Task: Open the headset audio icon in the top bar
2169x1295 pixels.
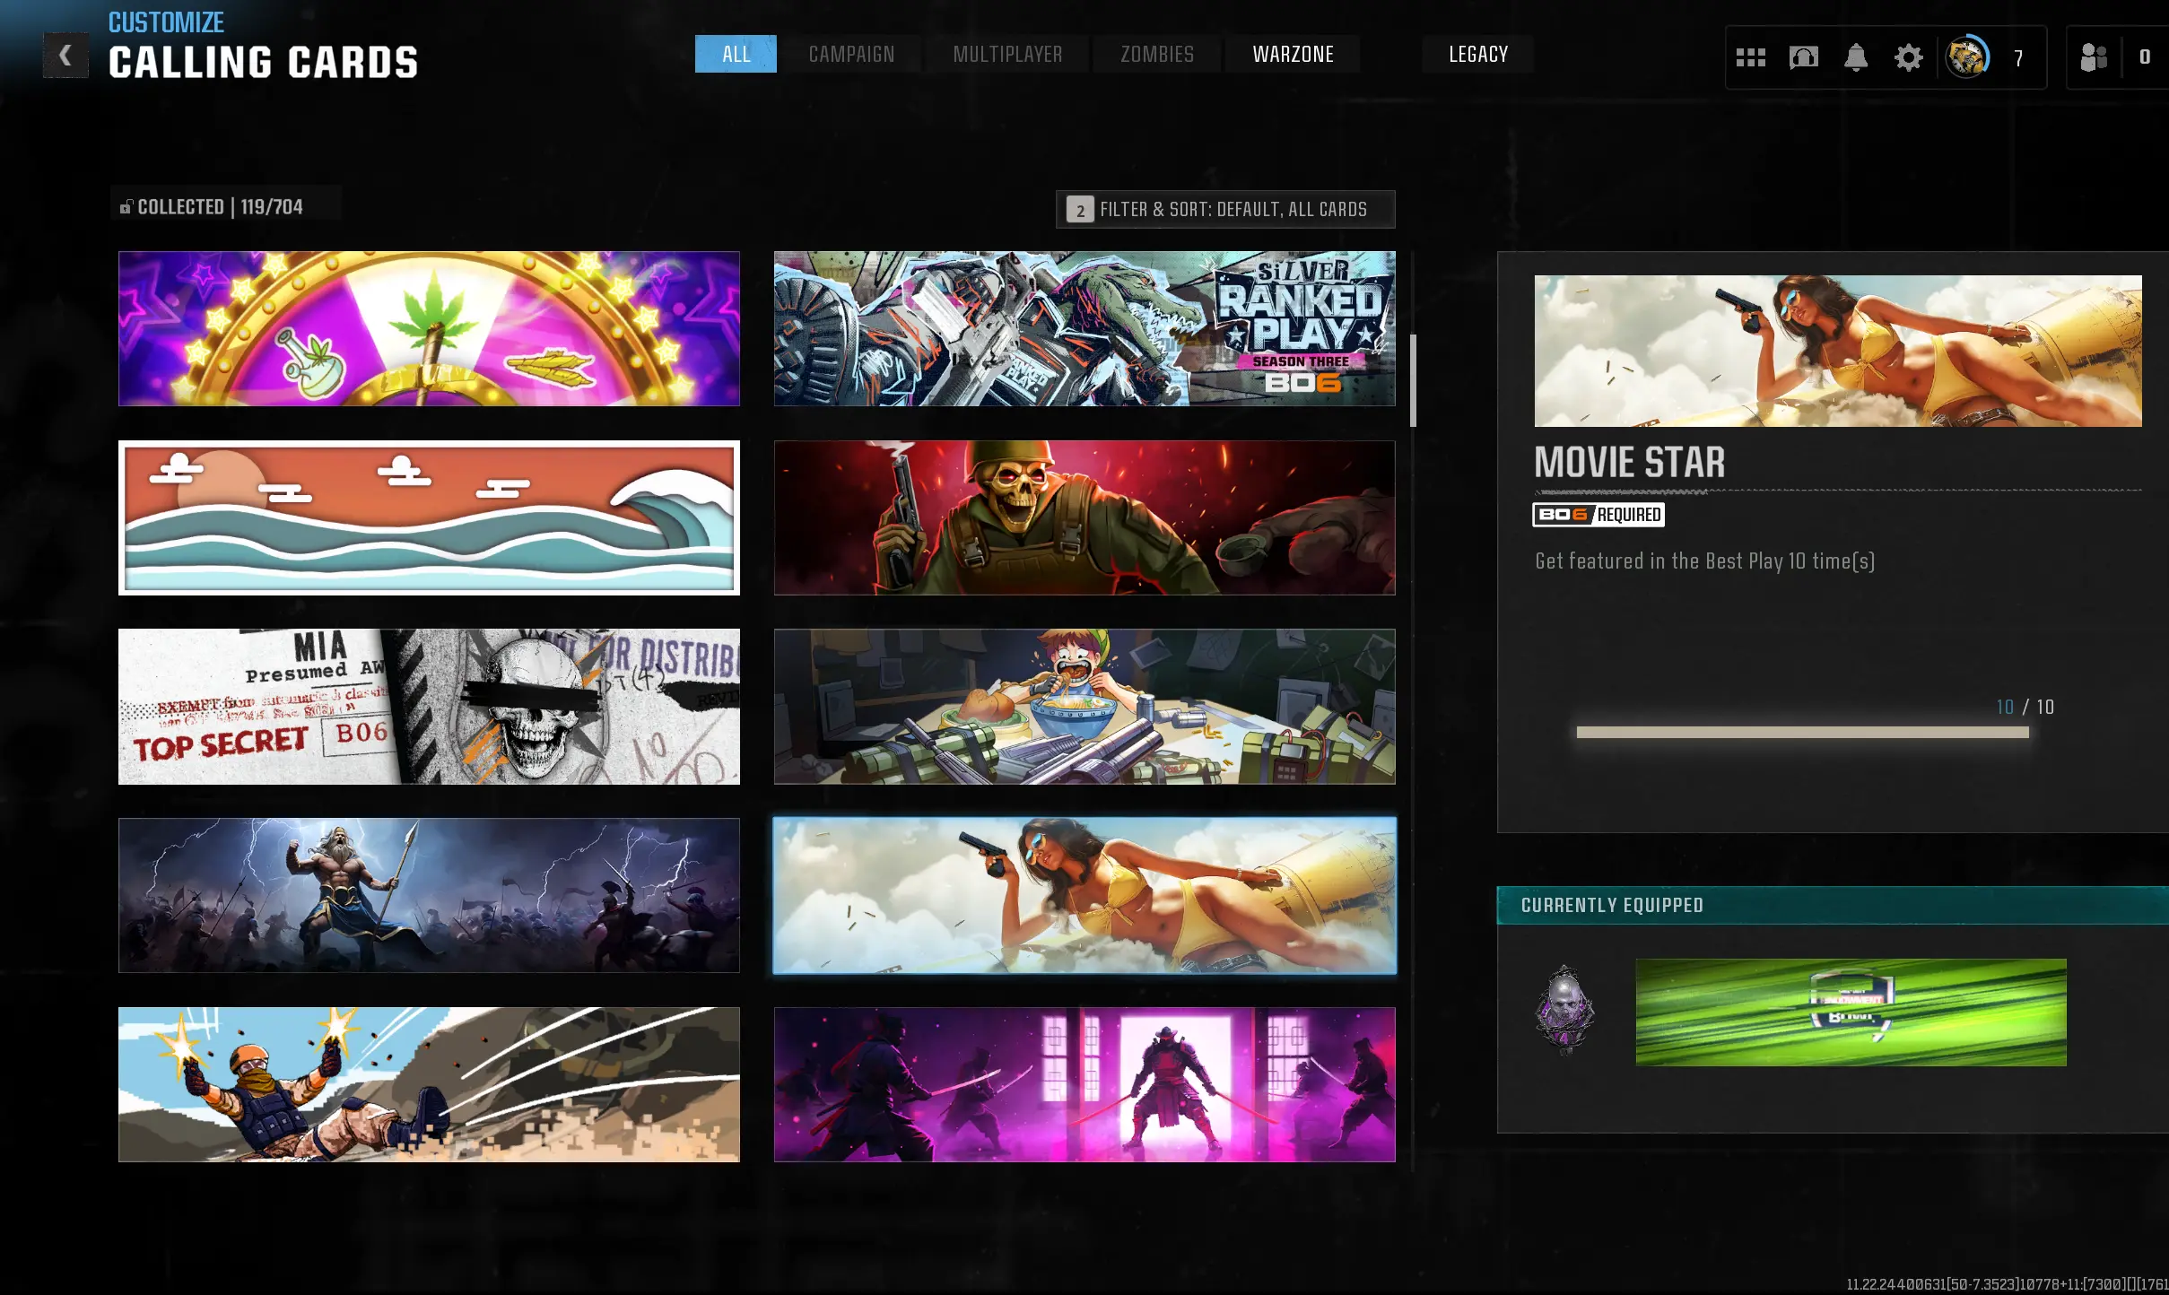Action: point(1803,58)
